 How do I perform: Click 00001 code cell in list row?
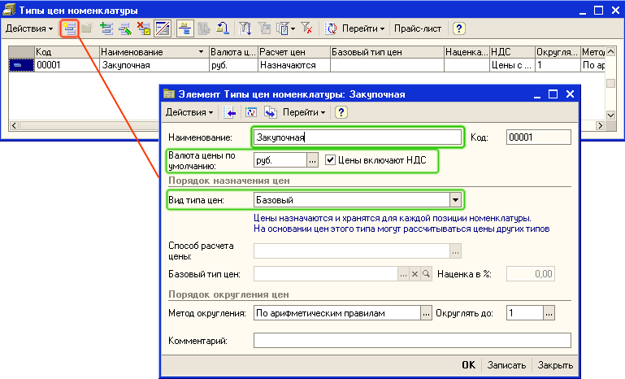coord(67,65)
